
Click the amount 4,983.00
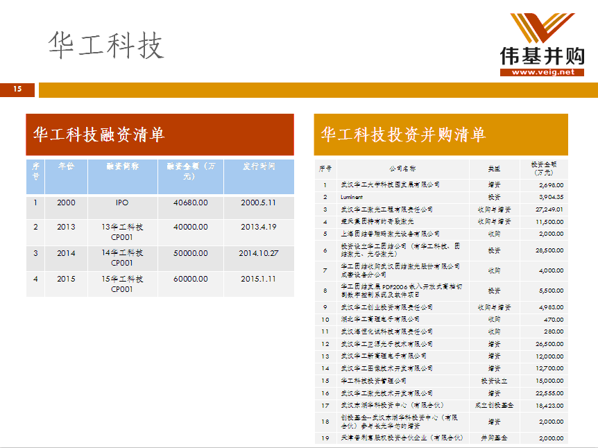point(551,307)
